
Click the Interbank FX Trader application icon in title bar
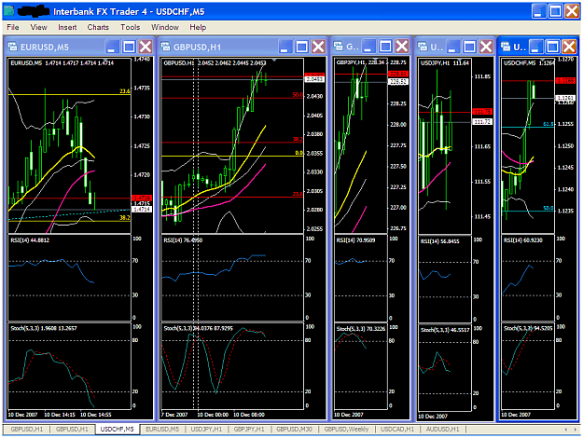pos(9,11)
